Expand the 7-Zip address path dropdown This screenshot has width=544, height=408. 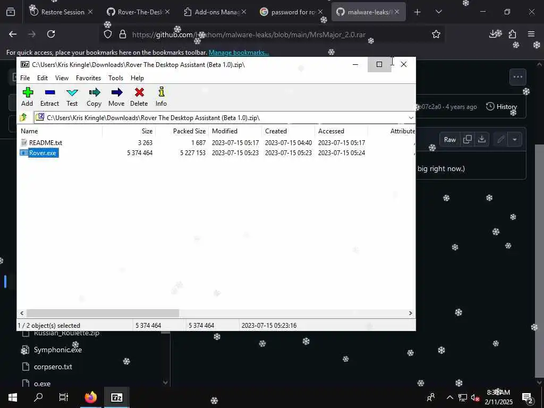tap(411, 118)
